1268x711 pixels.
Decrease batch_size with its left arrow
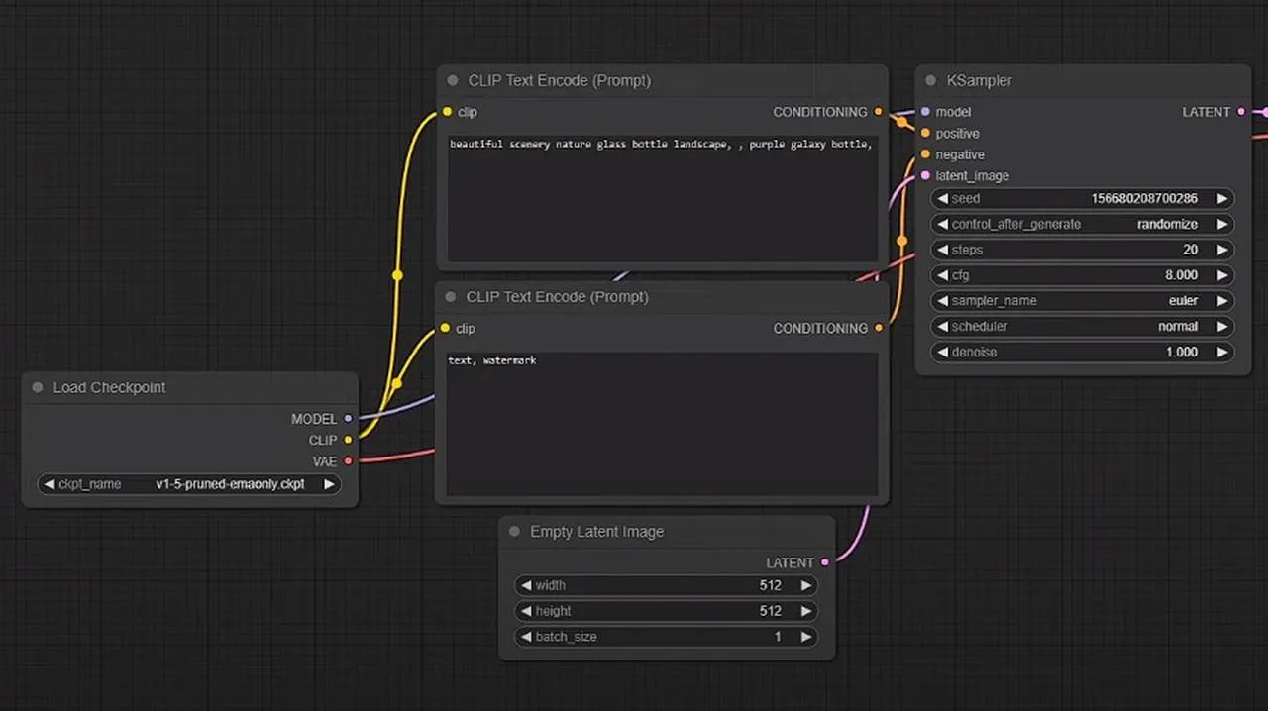526,637
